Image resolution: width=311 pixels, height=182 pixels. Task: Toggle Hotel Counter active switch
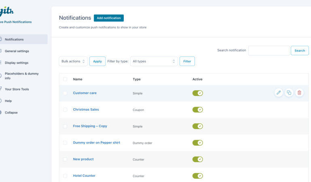[197, 176]
